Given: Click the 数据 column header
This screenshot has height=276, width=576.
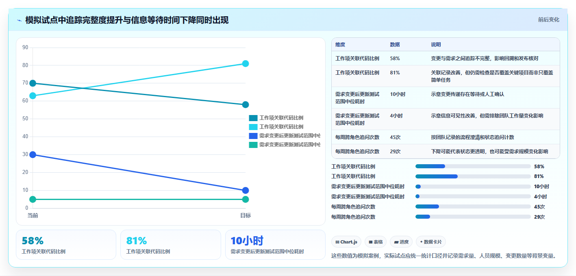Looking at the screenshot, I should (395, 45).
